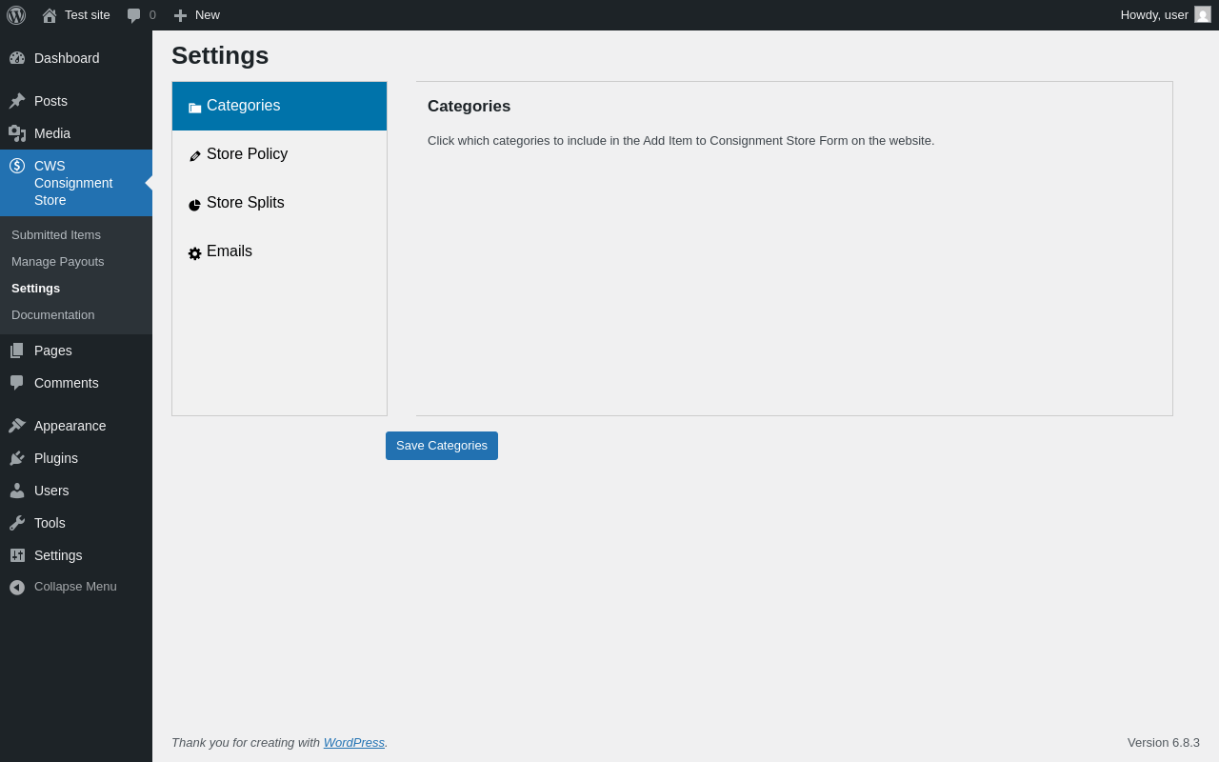
Task: Switch to the Store Policy tab
Action: [x=279, y=154]
